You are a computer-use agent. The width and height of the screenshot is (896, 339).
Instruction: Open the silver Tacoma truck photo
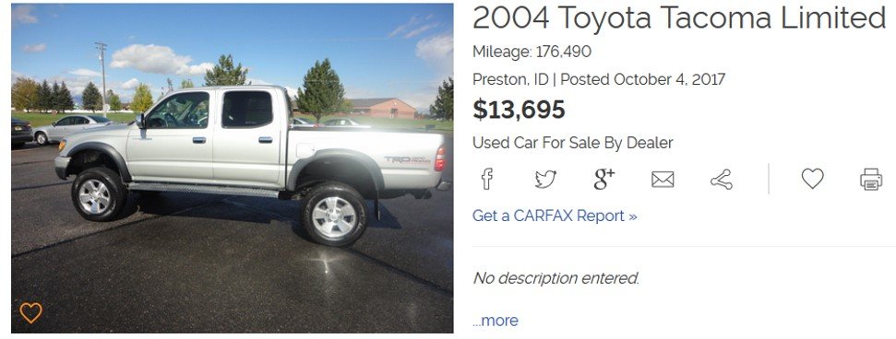point(232,168)
